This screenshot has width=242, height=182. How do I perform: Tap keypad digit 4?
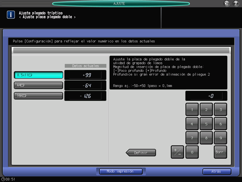(192, 124)
